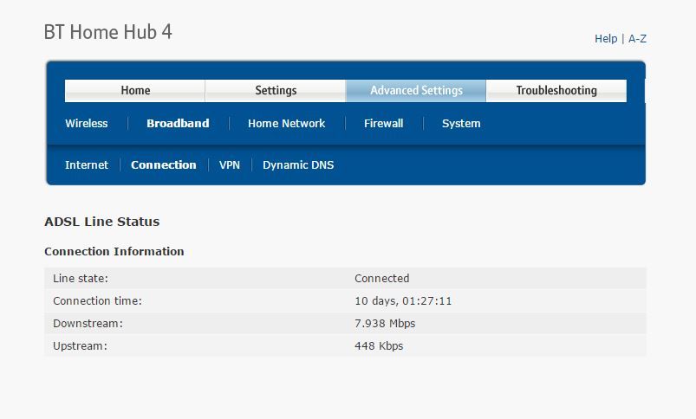The image size is (696, 419).
Task: Open the Firewall section
Action: pyautogui.click(x=383, y=123)
